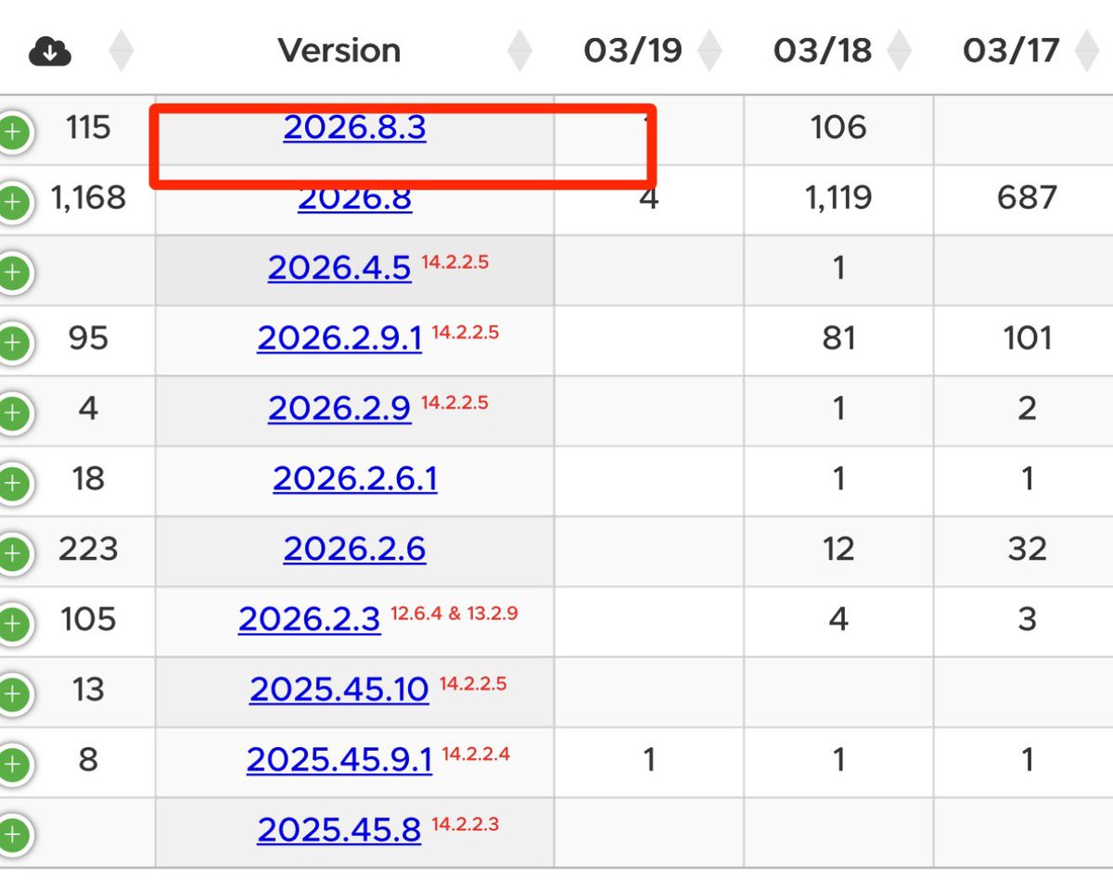Click download count 13
This screenshot has width=1113, height=887.
click(88, 691)
